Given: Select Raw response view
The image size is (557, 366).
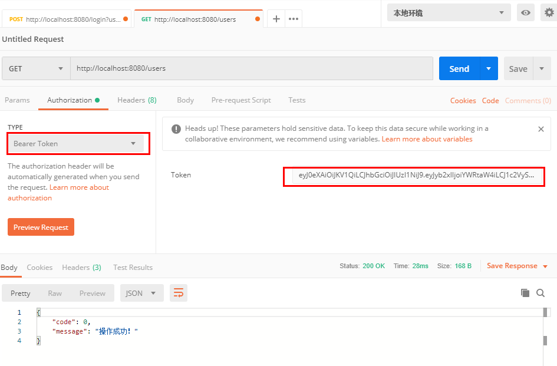Looking at the screenshot, I should coord(55,293).
